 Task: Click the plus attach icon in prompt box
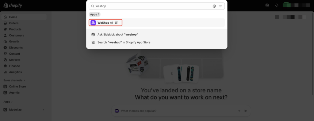click(239, 111)
